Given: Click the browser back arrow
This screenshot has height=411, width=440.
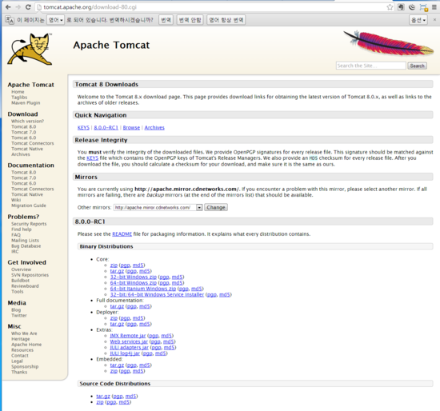Looking at the screenshot, I should click(8, 7).
